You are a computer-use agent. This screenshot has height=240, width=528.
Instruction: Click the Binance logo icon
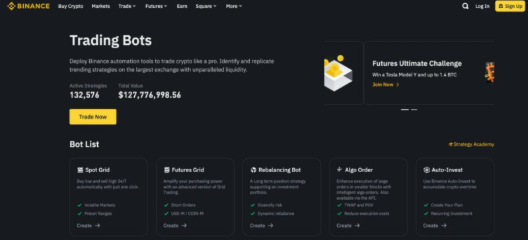(11, 6)
